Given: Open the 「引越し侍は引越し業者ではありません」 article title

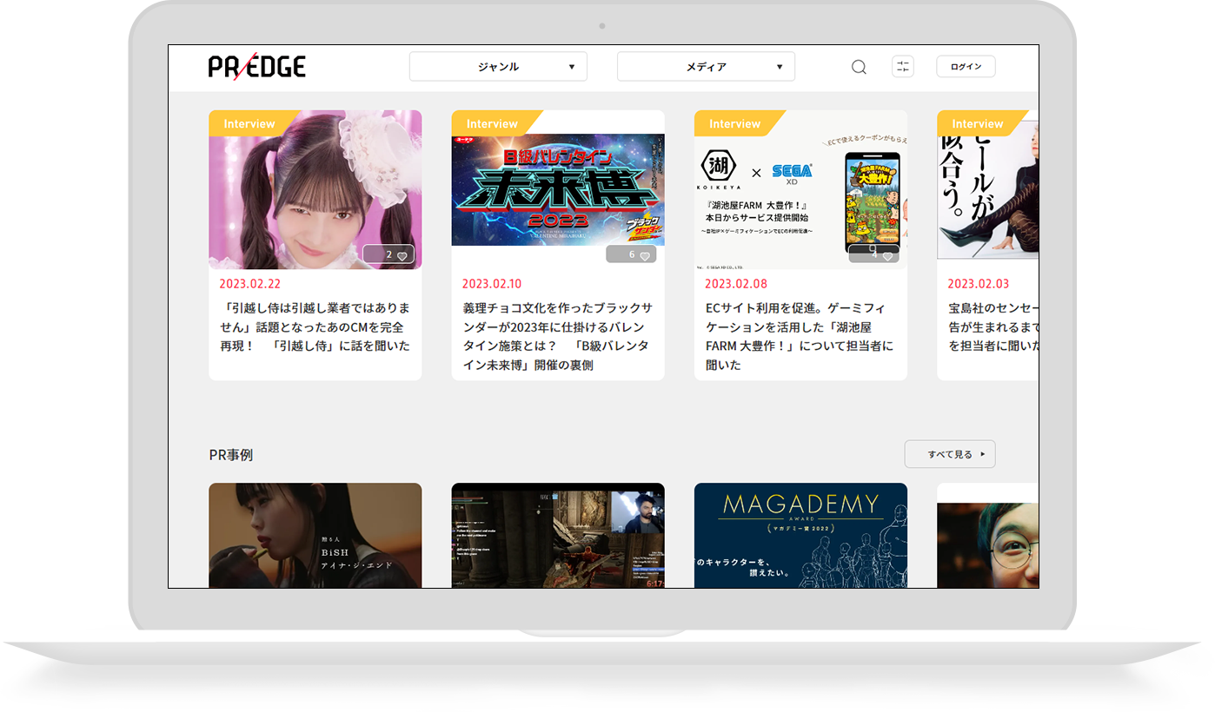Looking at the screenshot, I should tap(315, 326).
